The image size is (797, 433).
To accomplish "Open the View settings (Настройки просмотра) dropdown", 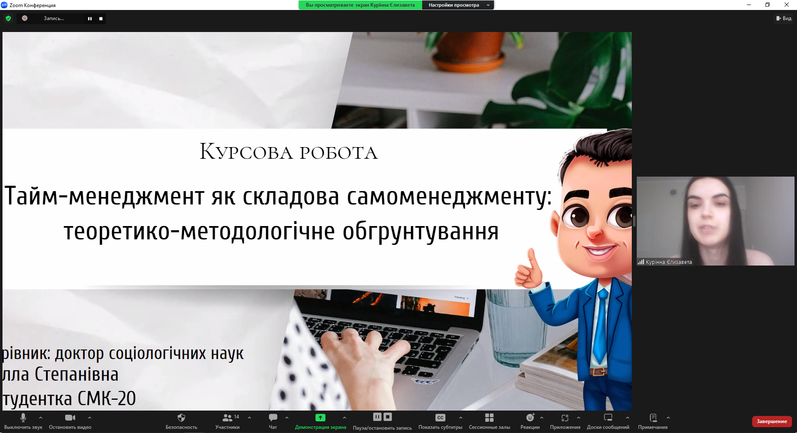I will point(458,5).
